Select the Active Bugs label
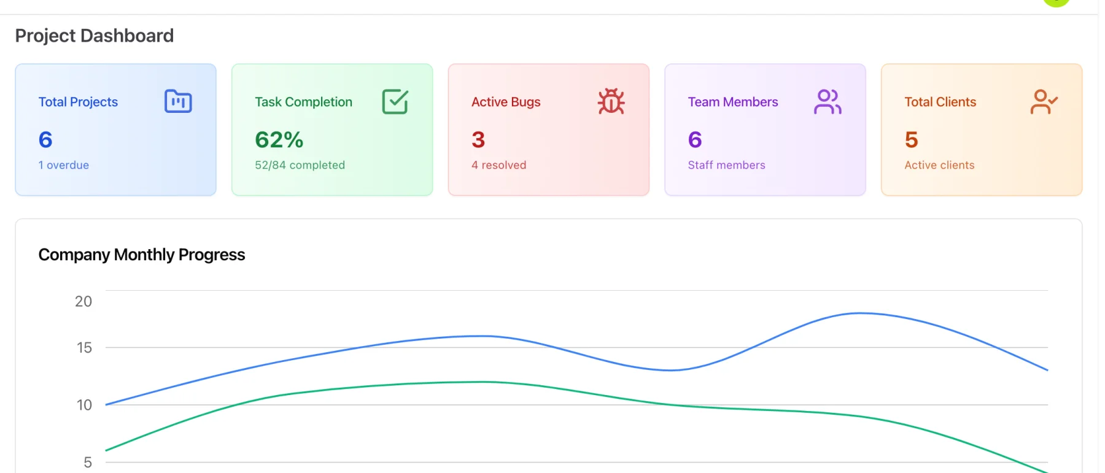This screenshot has width=1105, height=473. click(x=506, y=102)
